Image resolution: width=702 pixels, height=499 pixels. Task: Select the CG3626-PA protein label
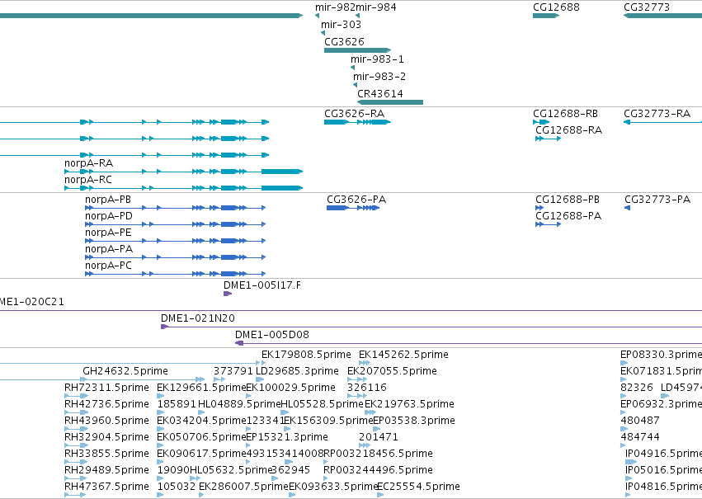point(356,200)
